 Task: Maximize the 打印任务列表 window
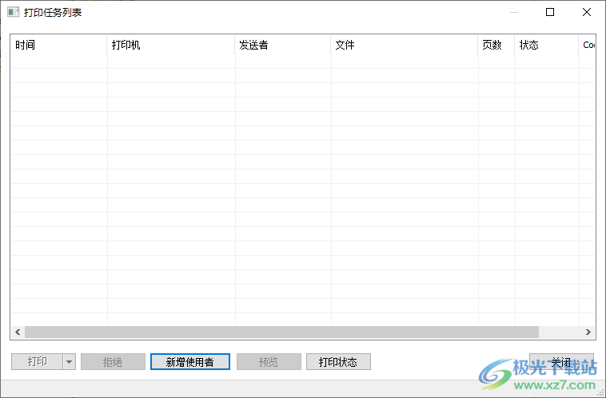550,12
